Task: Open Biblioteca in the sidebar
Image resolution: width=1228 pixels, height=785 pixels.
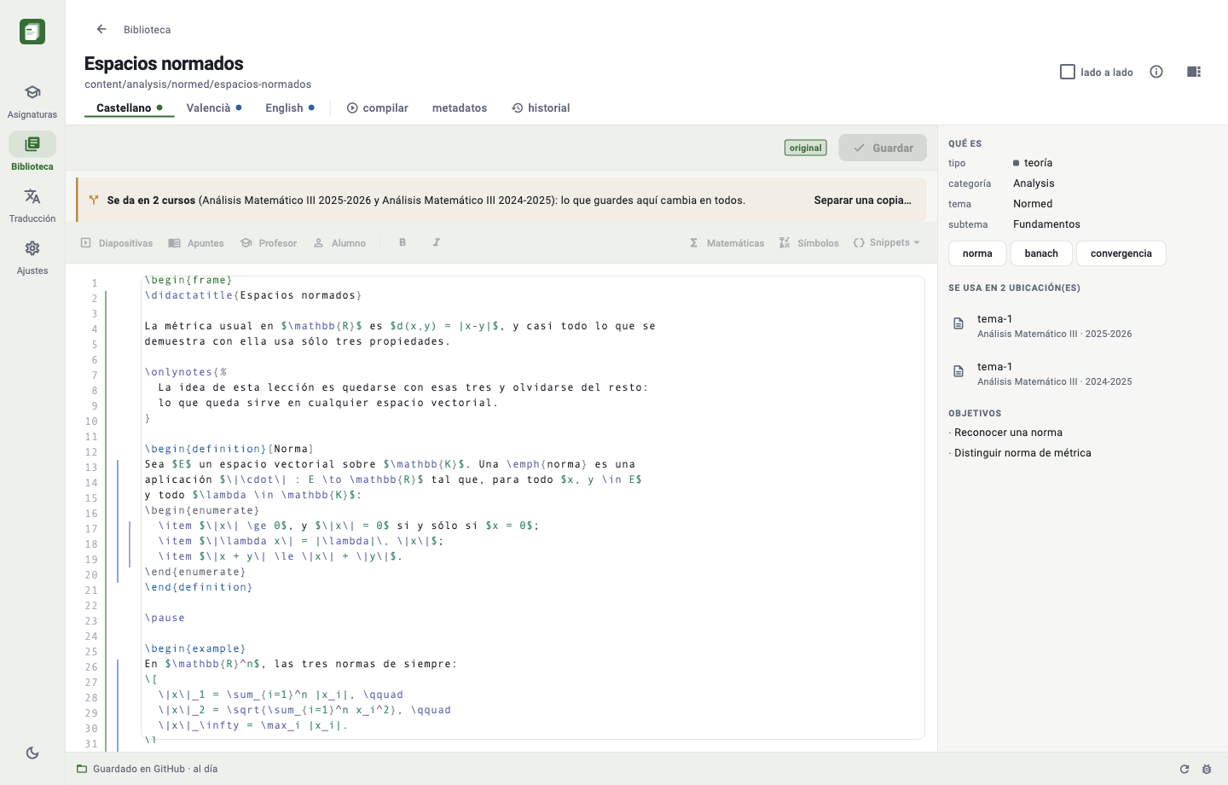Action: point(32,152)
